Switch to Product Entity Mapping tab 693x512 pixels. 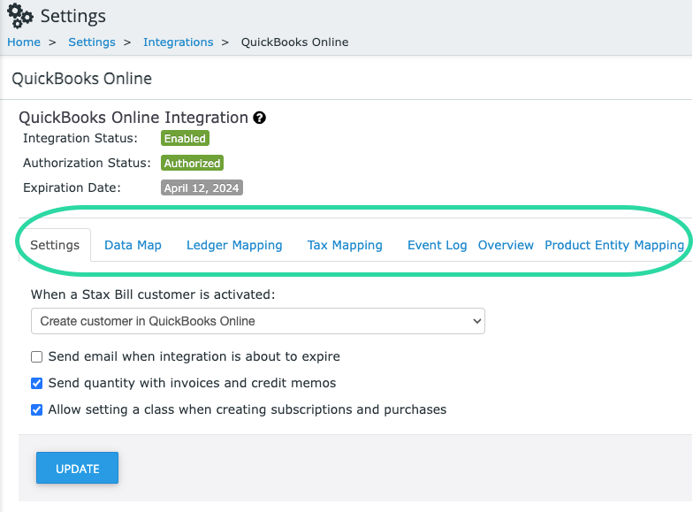click(614, 245)
